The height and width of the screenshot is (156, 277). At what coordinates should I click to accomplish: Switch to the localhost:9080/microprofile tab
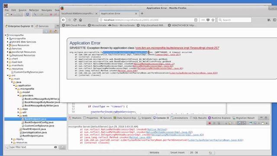[77, 13]
